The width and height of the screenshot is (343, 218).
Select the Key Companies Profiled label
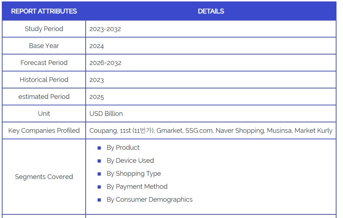[x=44, y=131]
